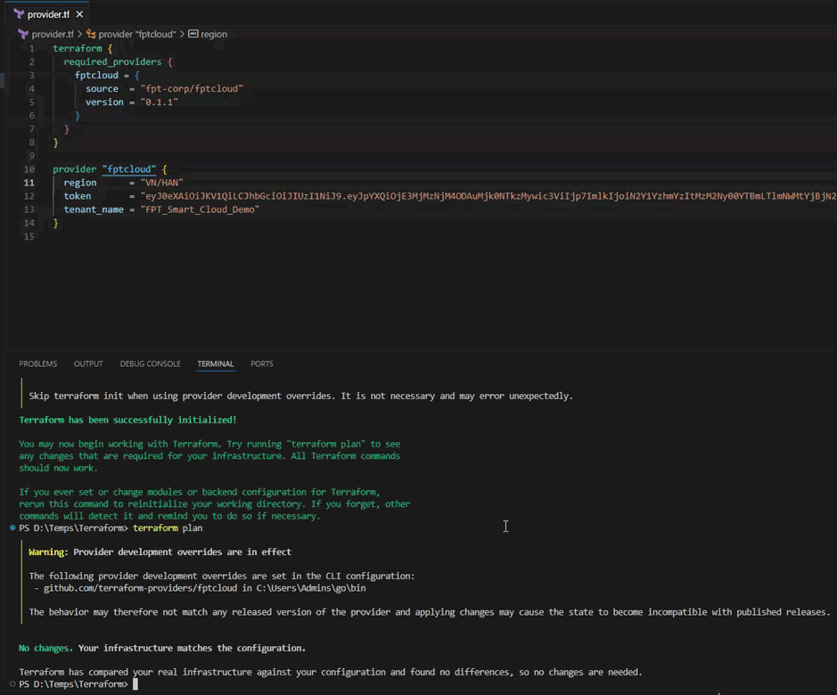Click "required_providers" on line 2
The width and height of the screenshot is (837, 695).
(x=112, y=61)
